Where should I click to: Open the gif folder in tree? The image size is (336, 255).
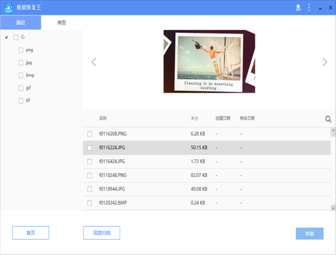point(28,88)
